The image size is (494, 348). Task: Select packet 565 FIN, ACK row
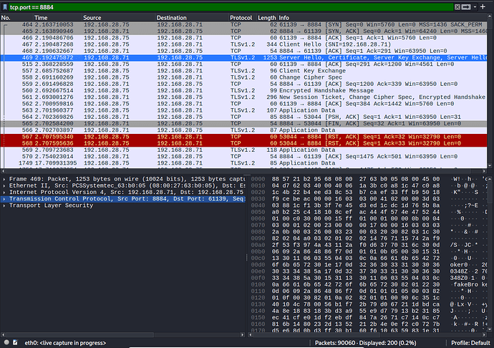click(243, 124)
